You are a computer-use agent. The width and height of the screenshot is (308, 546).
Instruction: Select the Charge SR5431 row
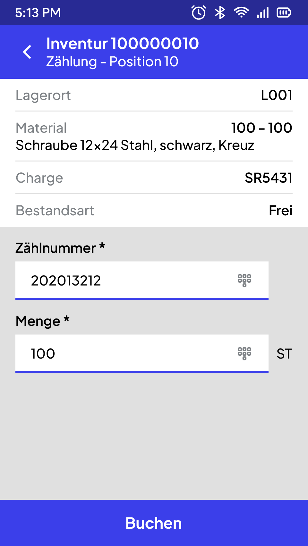(154, 178)
